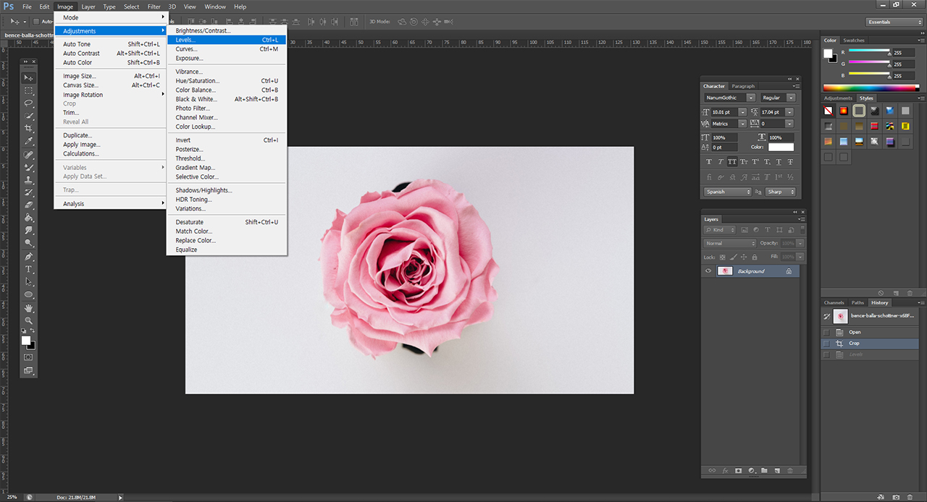The width and height of the screenshot is (927, 502).
Task: Select the Pen tool
Action: point(29,257)
